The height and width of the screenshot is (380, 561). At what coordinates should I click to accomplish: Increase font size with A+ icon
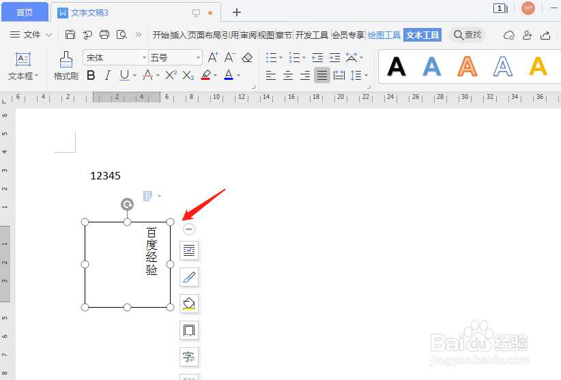213,57
